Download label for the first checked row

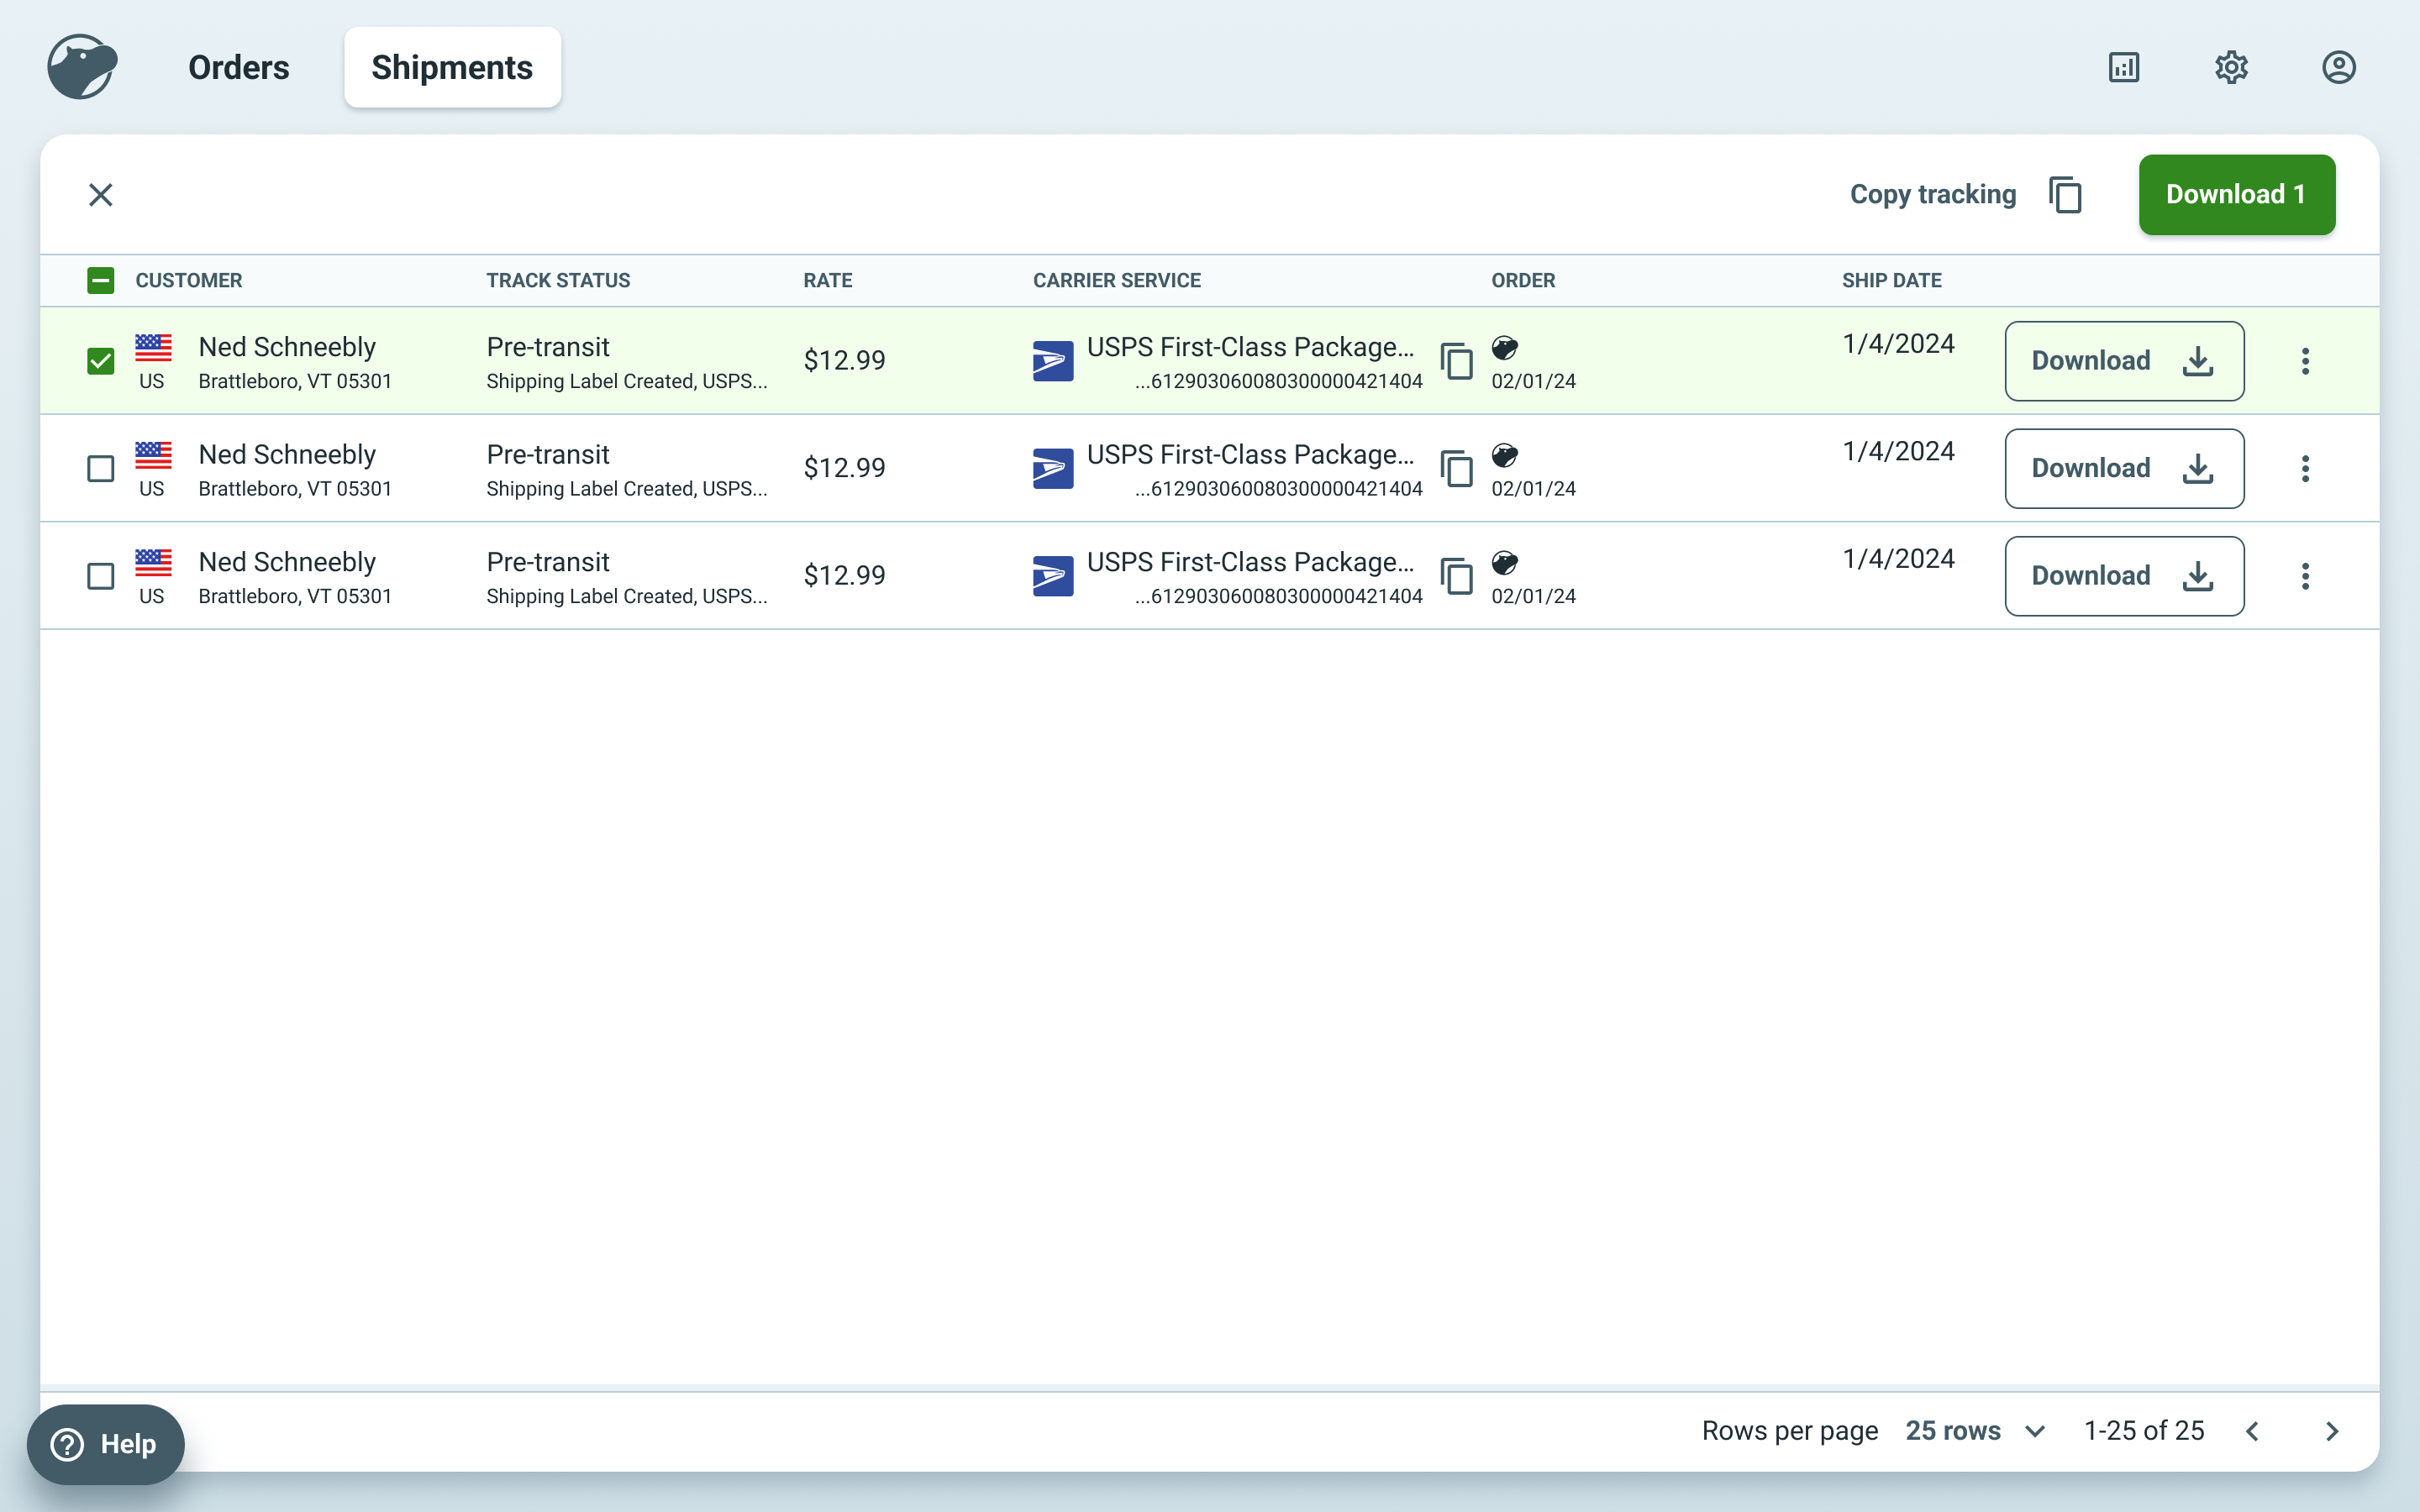click(x=2124, y=361)
